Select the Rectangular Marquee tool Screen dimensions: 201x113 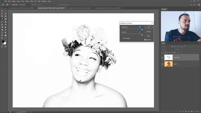[6, 11]
